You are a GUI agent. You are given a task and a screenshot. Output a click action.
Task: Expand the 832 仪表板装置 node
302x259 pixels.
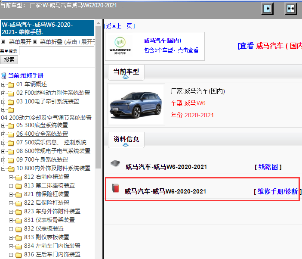[11, 229]
